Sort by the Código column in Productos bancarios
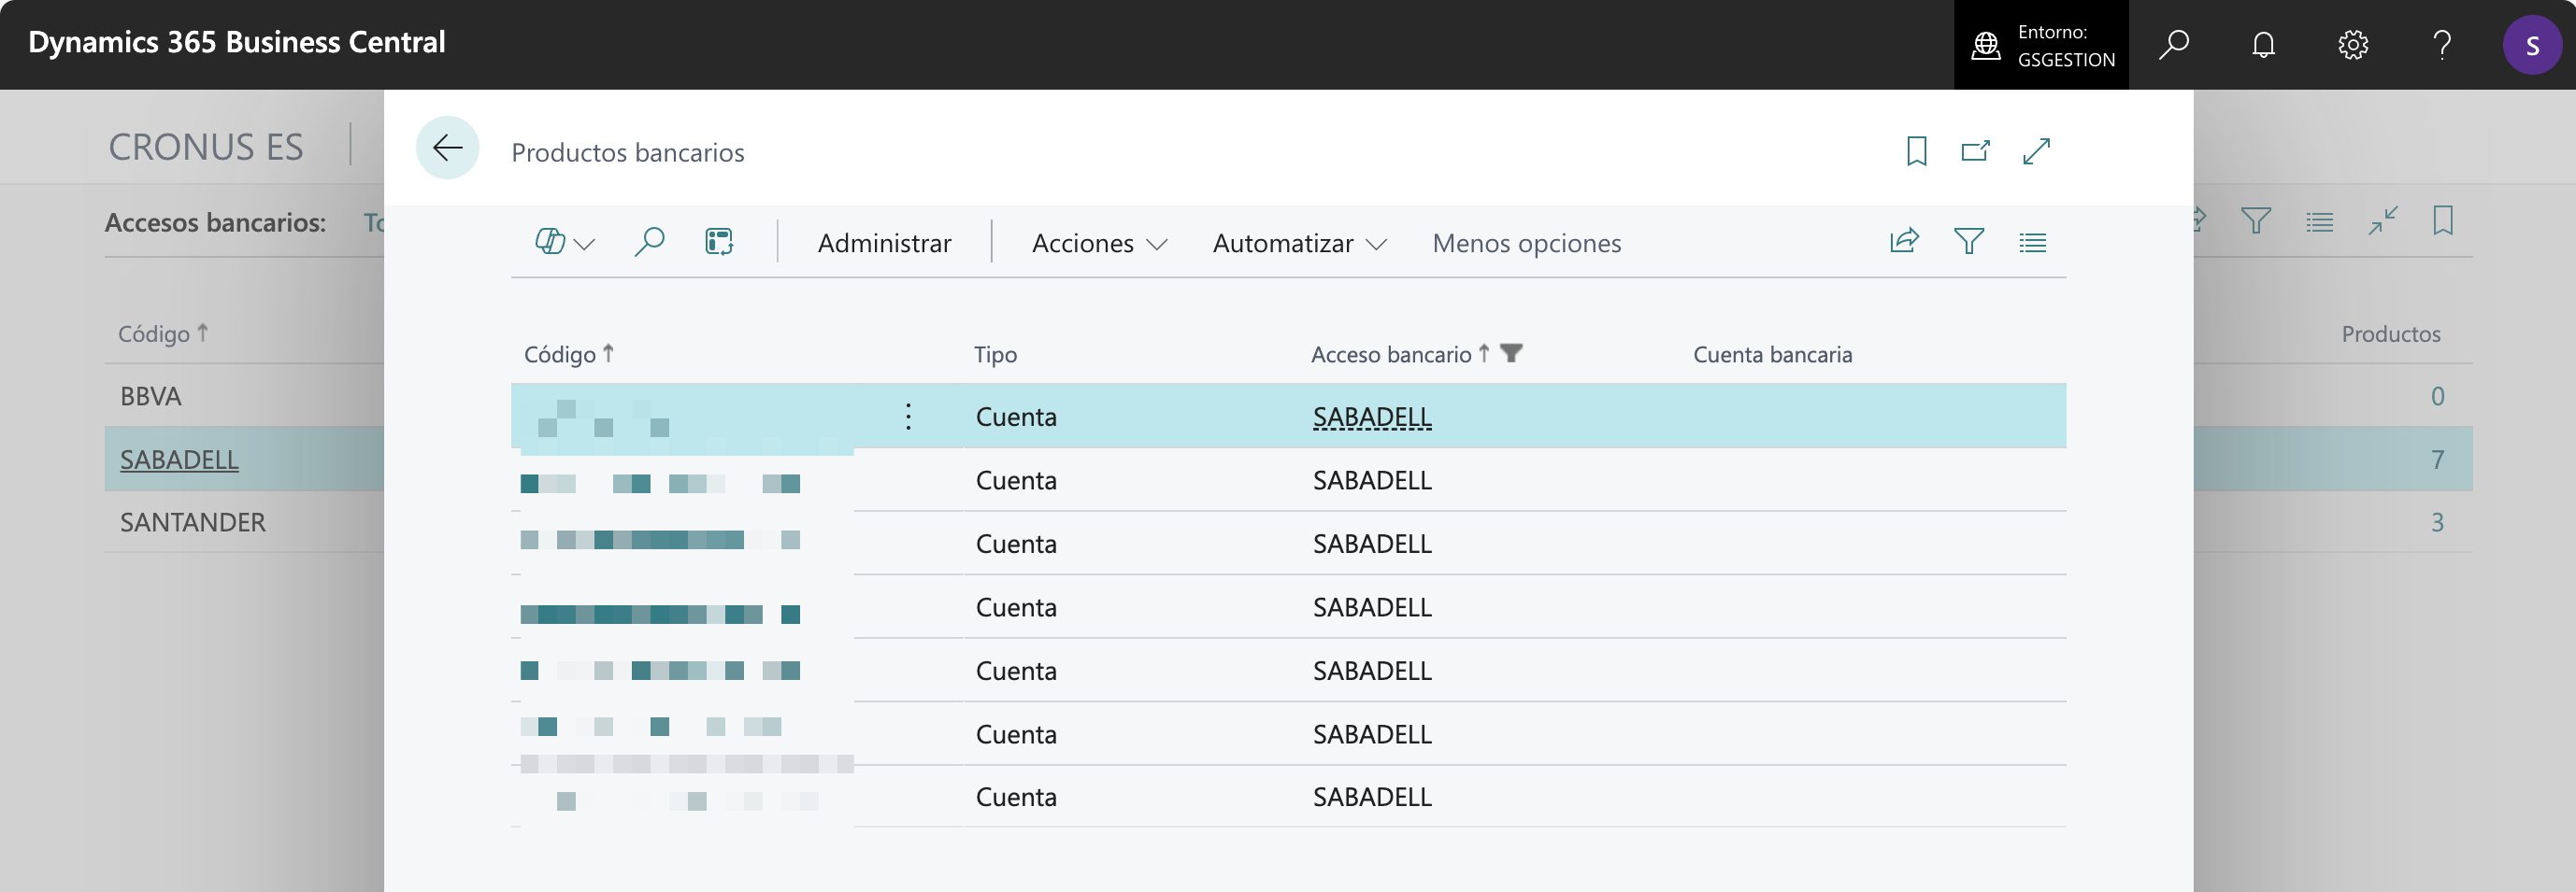 [x=568, y=355]
